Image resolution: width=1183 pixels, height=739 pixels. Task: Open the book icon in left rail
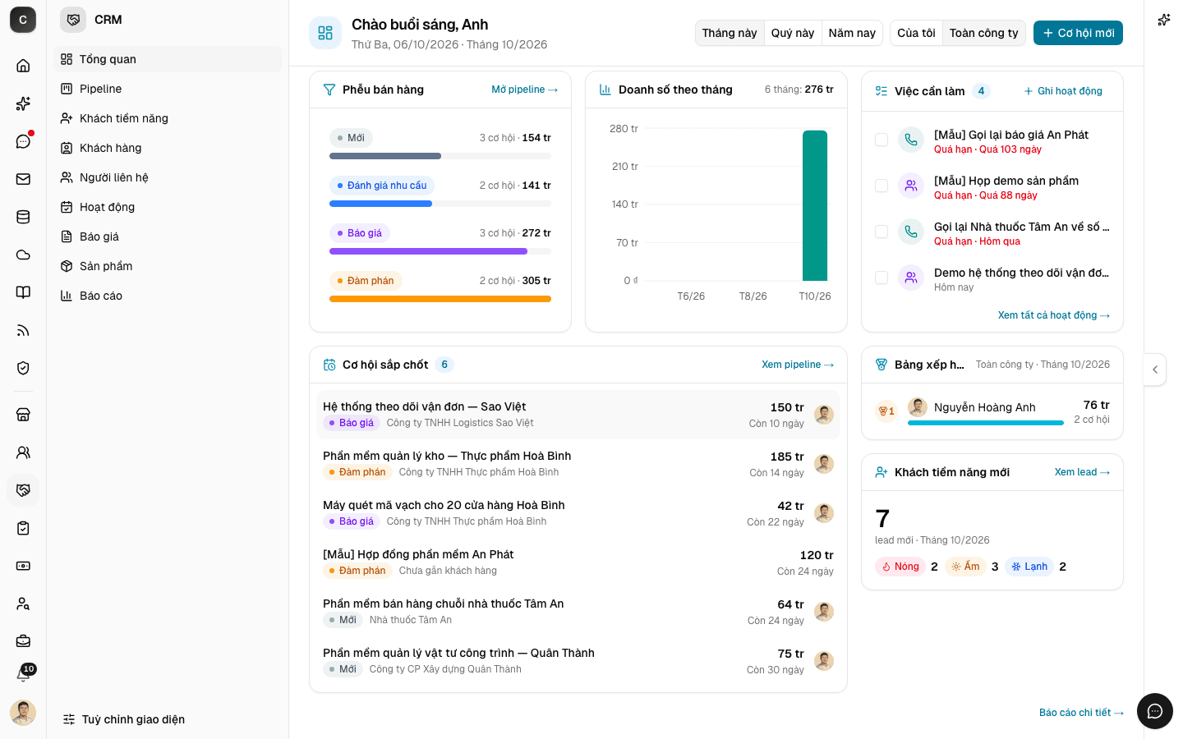click(x=23, y=292)
